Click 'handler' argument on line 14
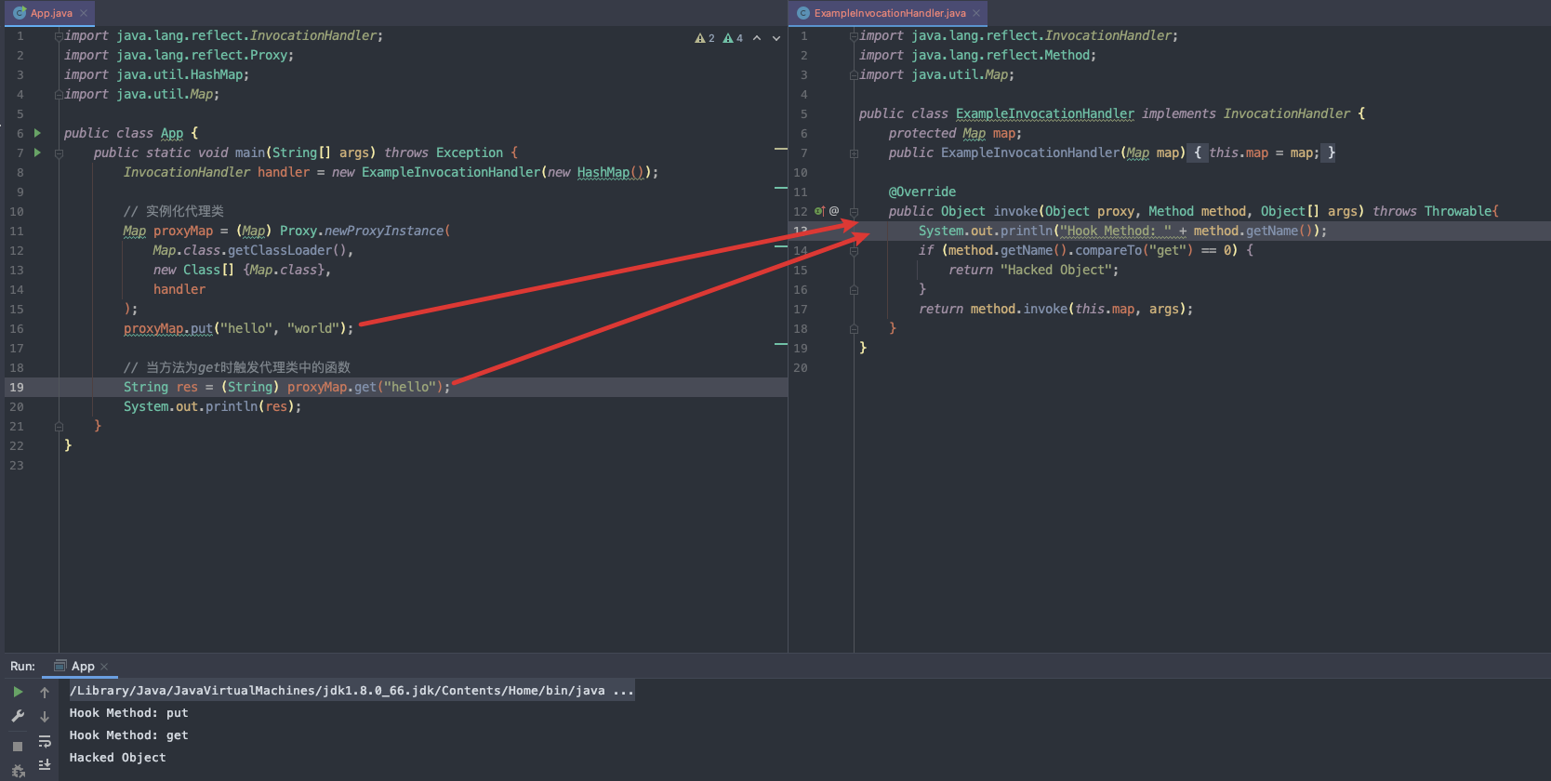Image resolution: width=1551 pixels, height=781 pixels. click(x=179, y=289)
